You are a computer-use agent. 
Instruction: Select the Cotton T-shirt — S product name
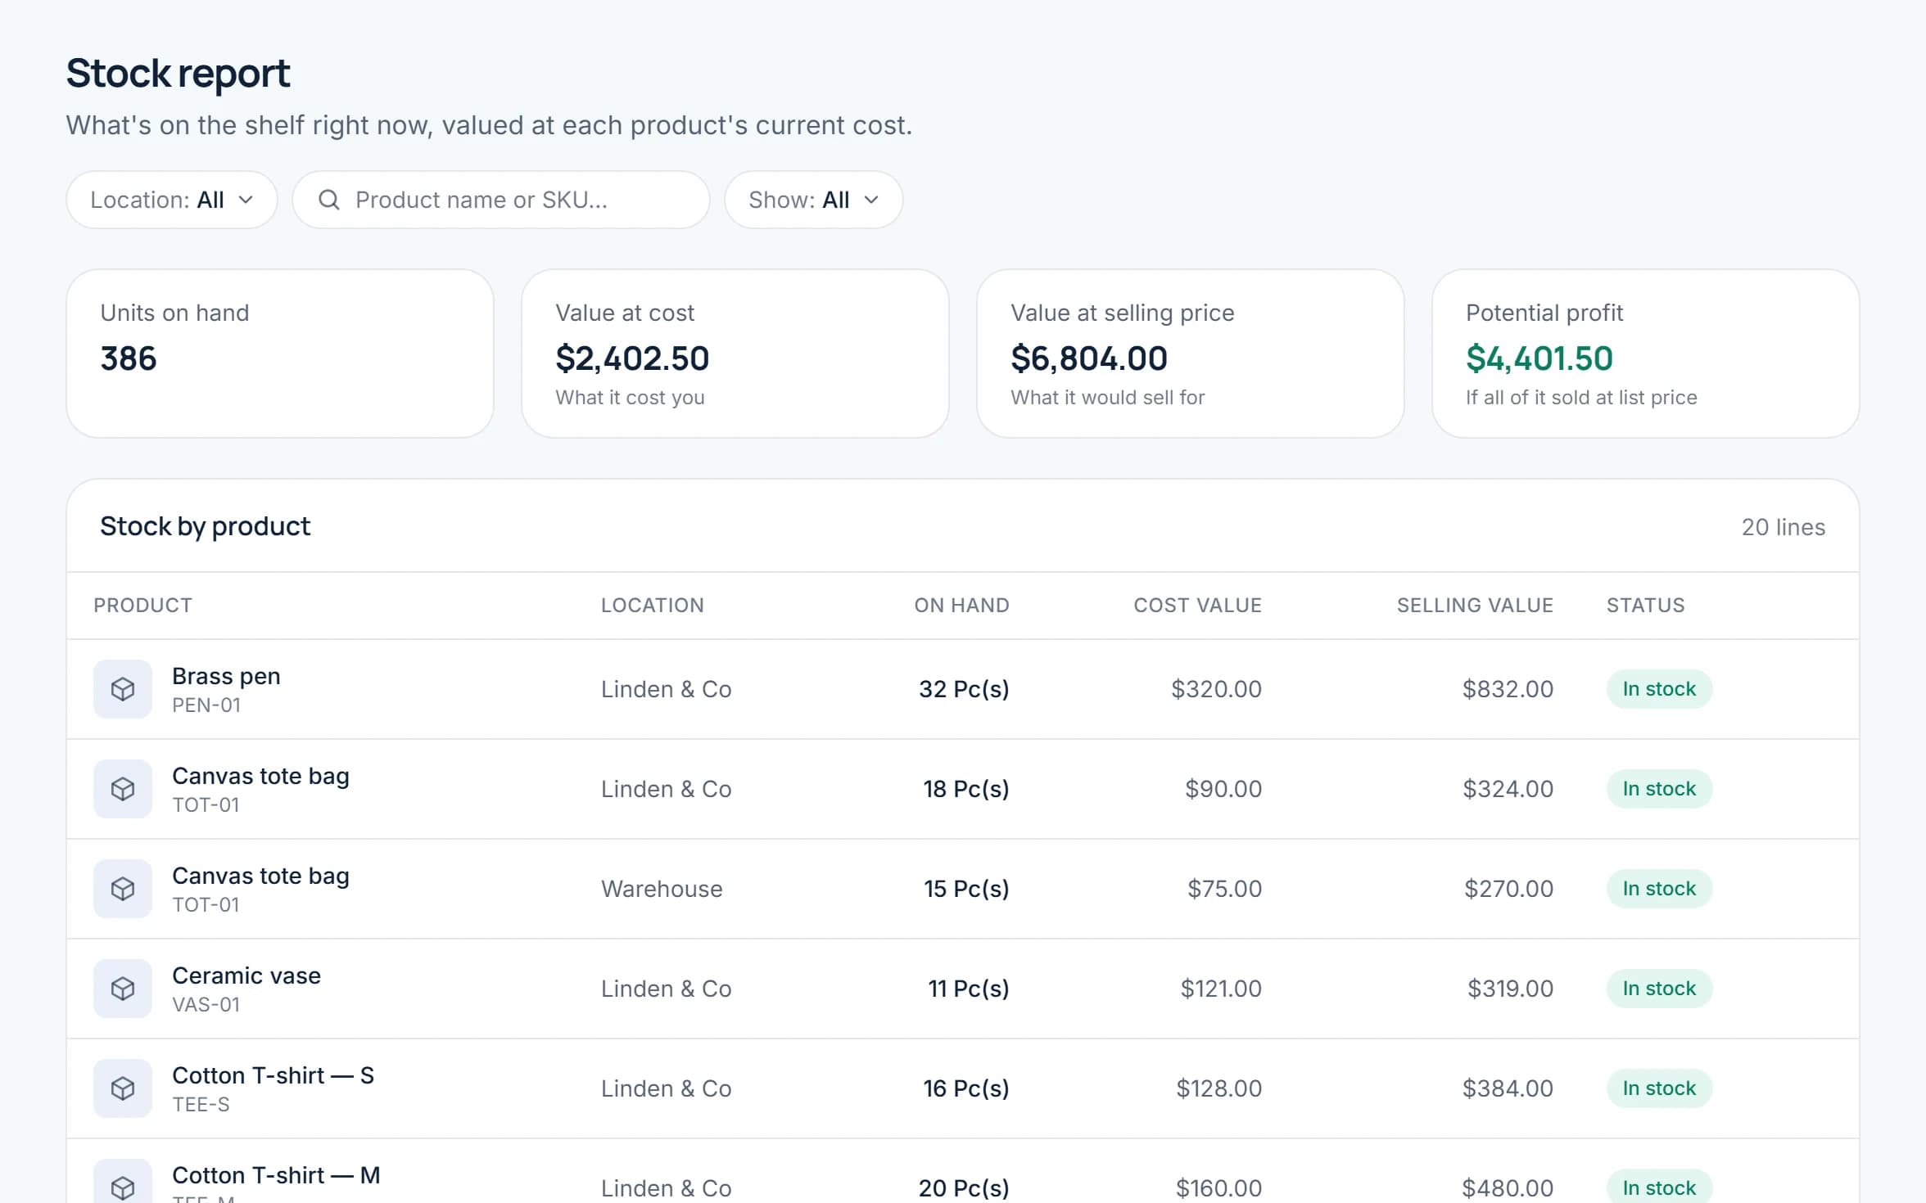pos(273,1075)
